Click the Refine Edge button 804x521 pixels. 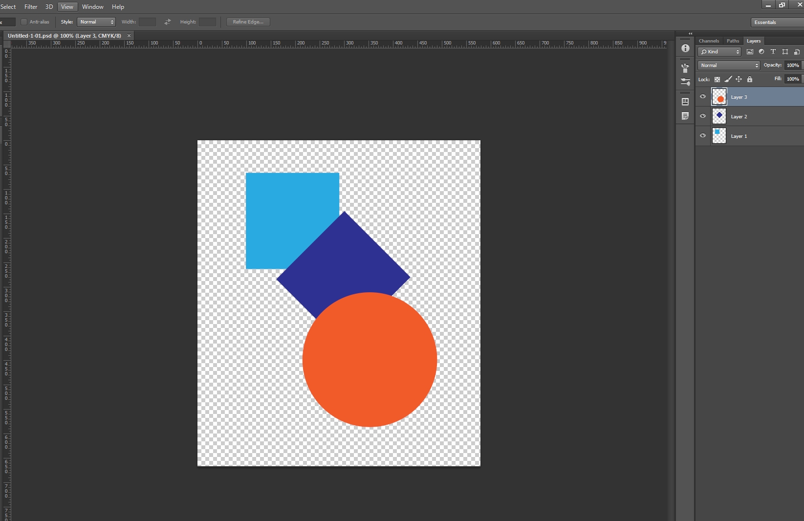pyautogui.click(x=248, y=22)
